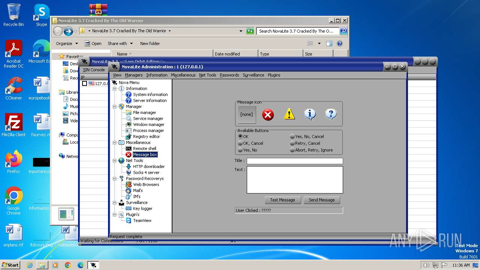The height and width of the screenshot is (270, 480).
Task: Select the red error message icon
Action: pos(268,114)
